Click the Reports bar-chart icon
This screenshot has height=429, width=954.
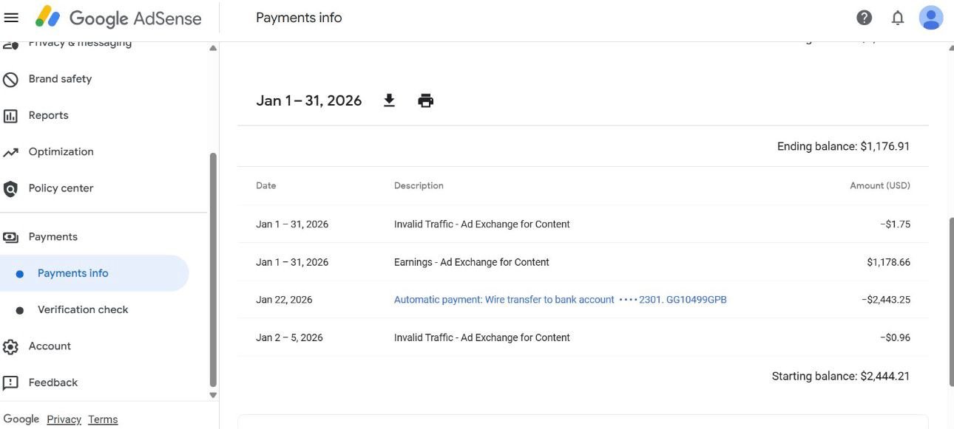(x=10, y=114)
